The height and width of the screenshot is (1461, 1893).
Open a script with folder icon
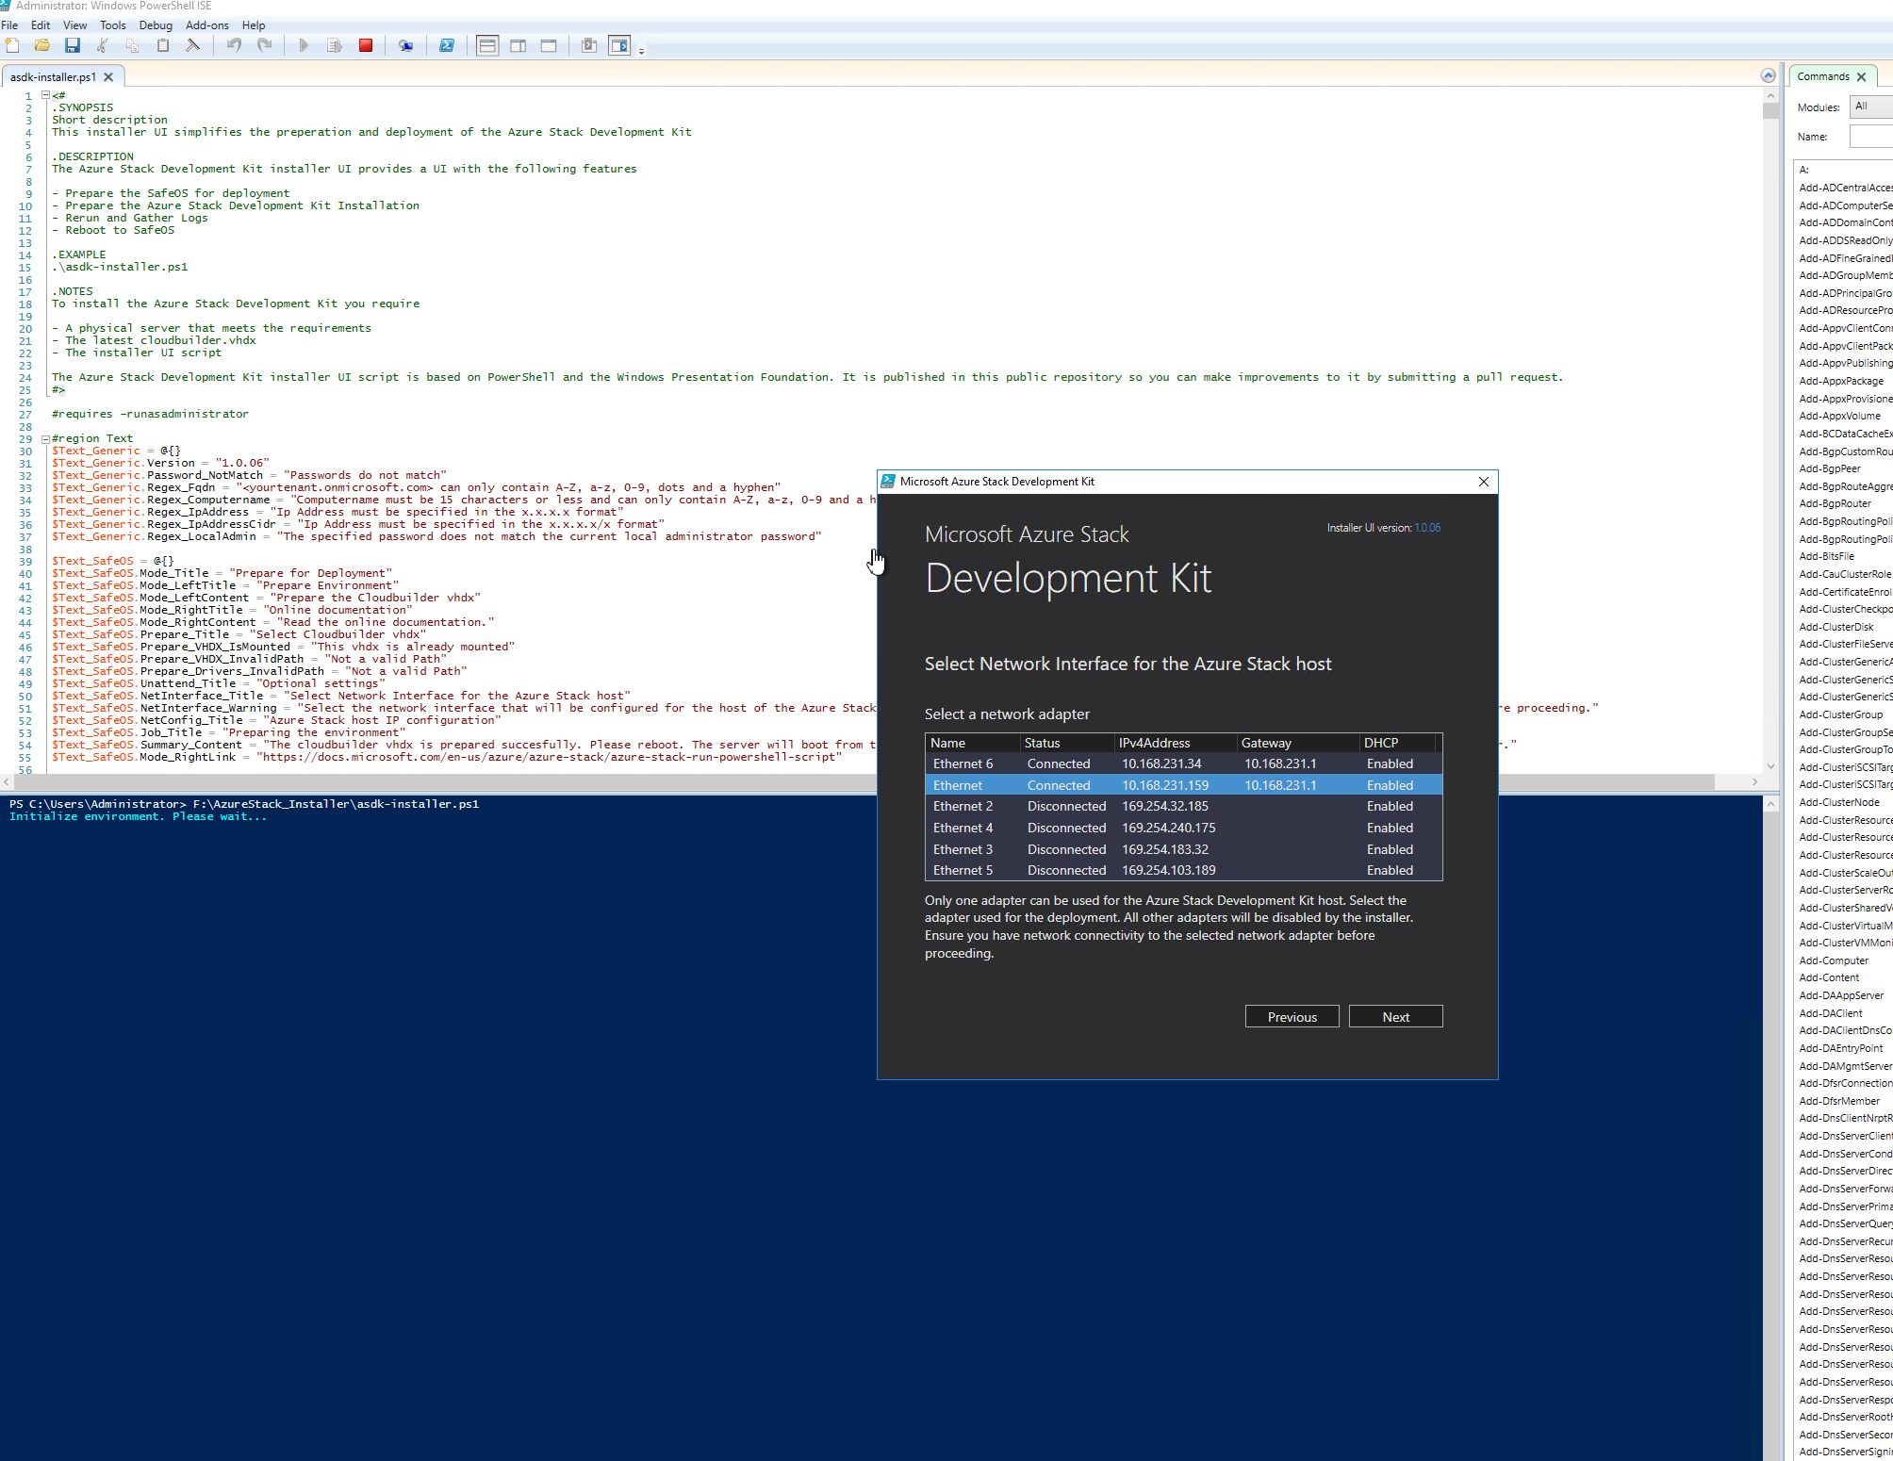[x=42, y=45]
